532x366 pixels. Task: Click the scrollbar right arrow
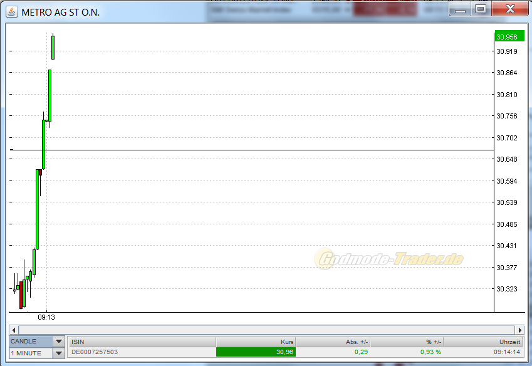pos(519,330)
